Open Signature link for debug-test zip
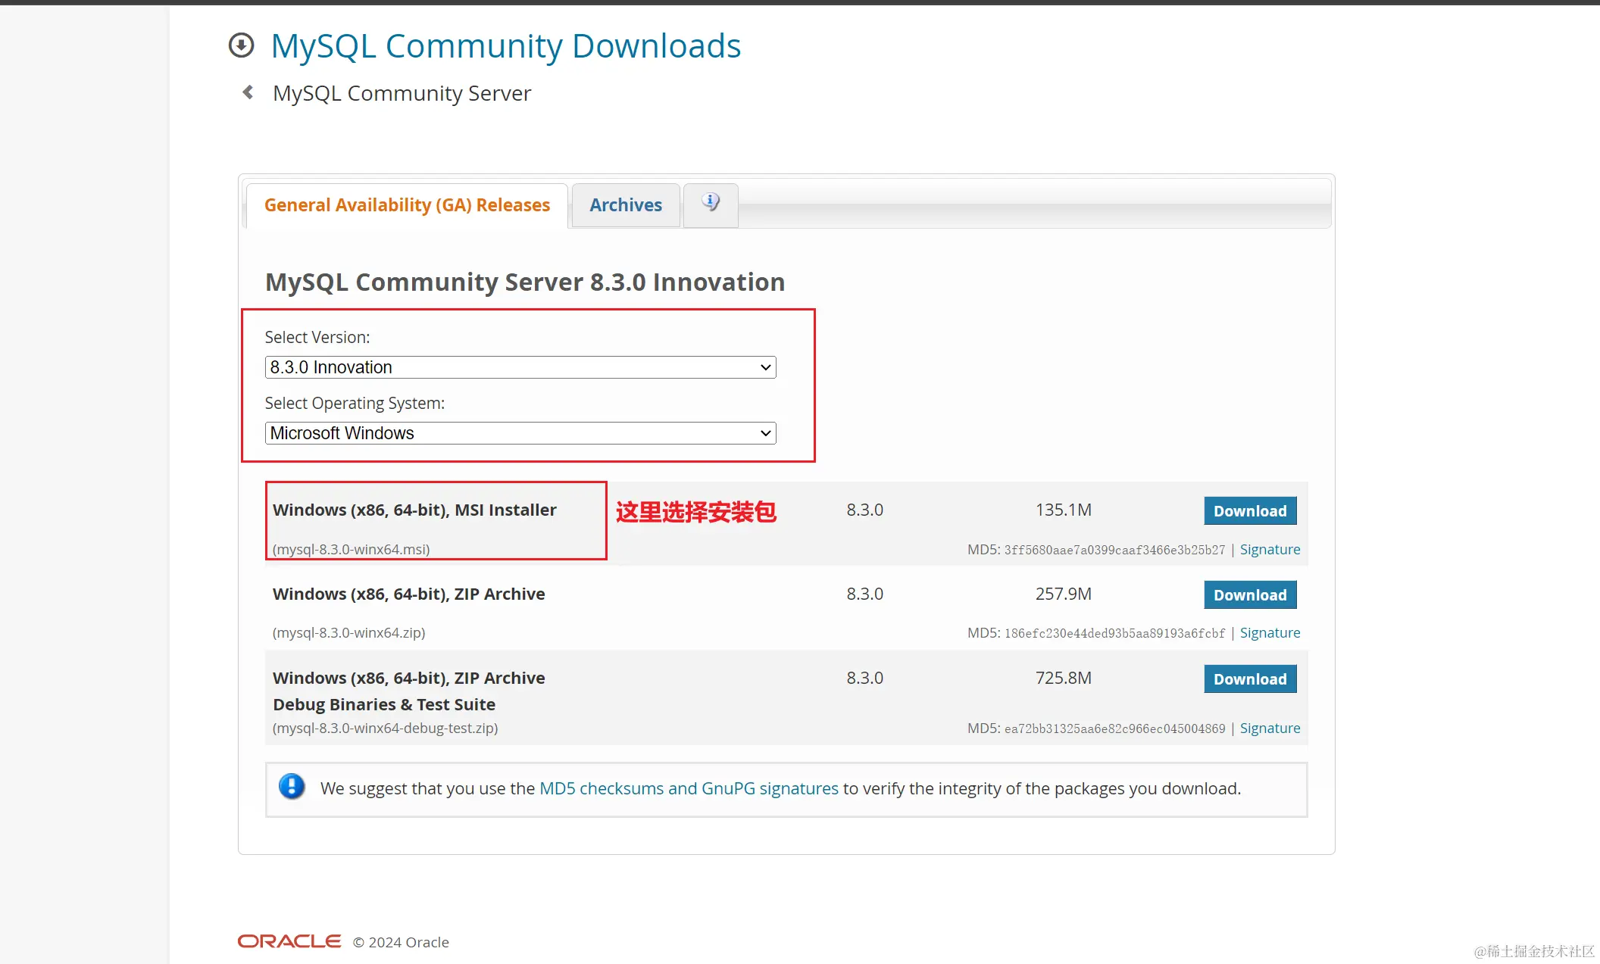 tap(1270, 728)
